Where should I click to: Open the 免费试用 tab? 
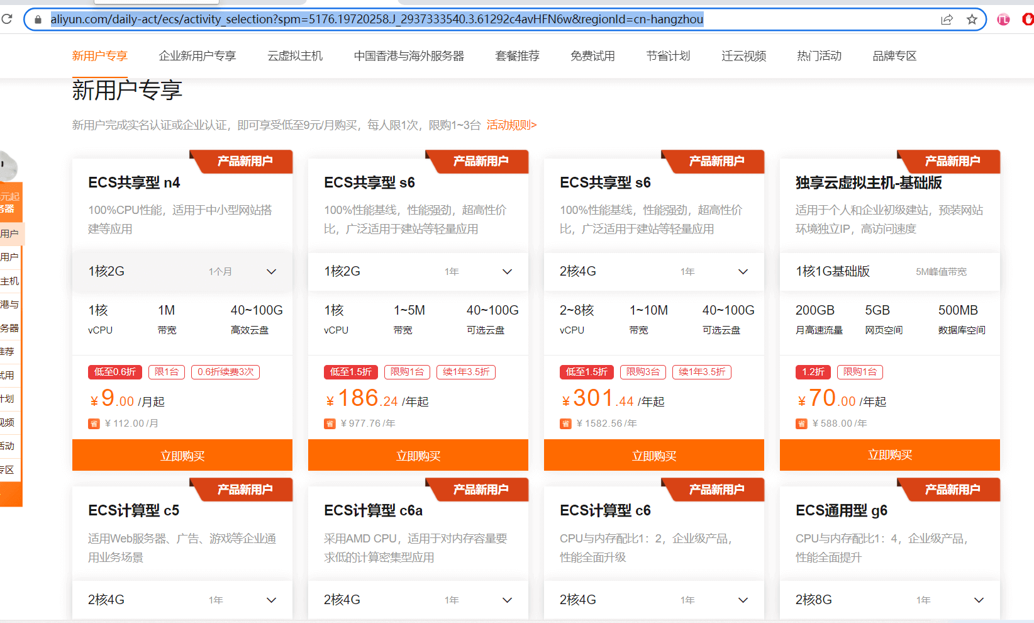592,56
